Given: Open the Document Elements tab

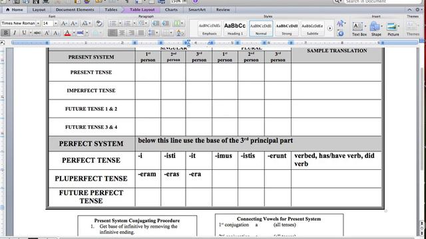Looking at the screenshot, I should coord(75,9).
